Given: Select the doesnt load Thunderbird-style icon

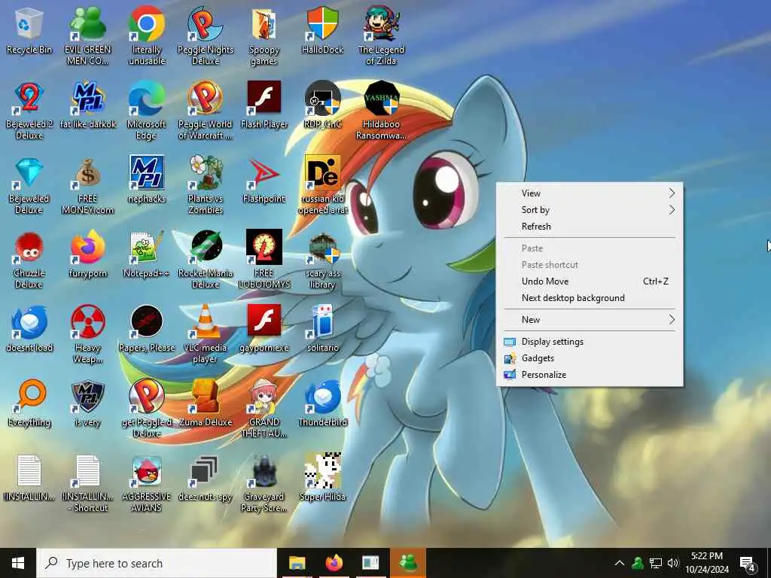Looking at the screenshot, I should coord(29,329).
